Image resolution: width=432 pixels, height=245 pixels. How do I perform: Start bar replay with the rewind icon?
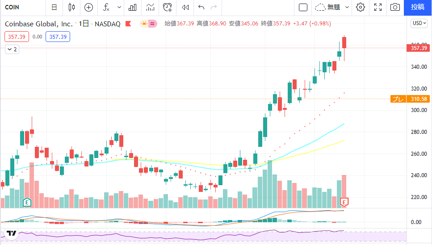click(185, 8)
